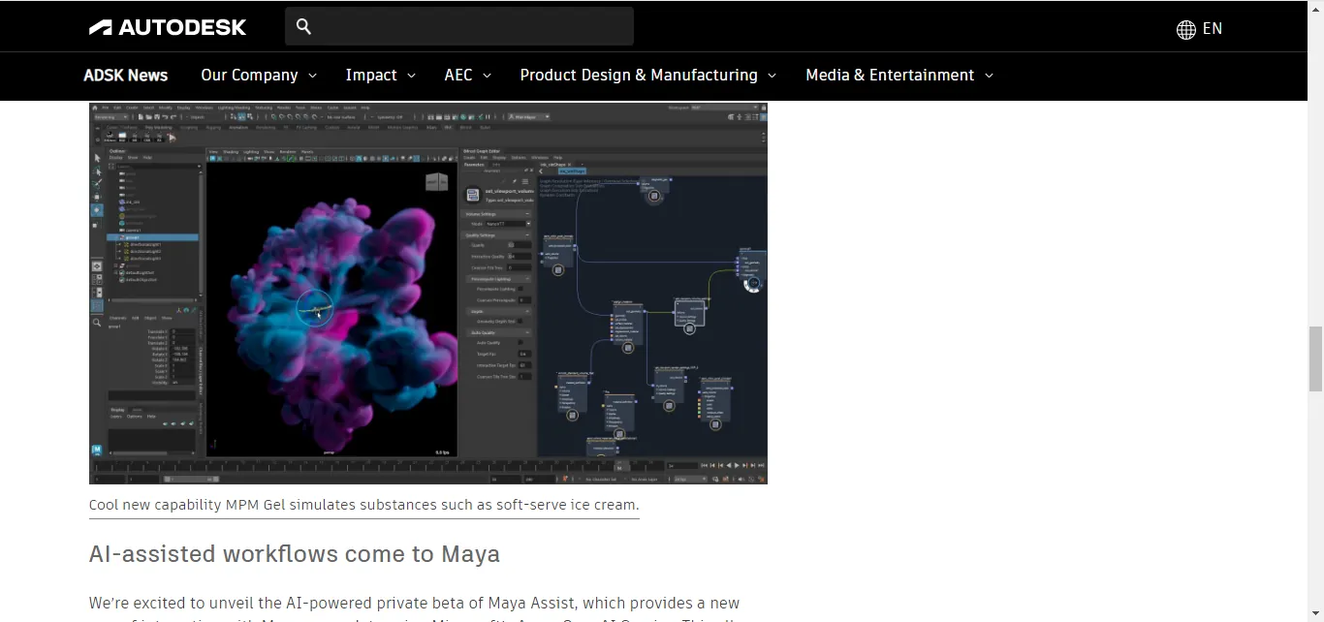The width and height of the screenshot is (1324, 622).
Task: Click the view cube gizmo in the viewport
Action: pos(436,181)
